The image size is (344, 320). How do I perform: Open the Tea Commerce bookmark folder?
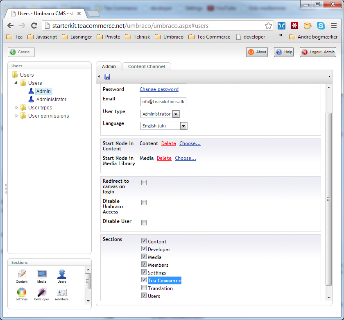(209, 37)
